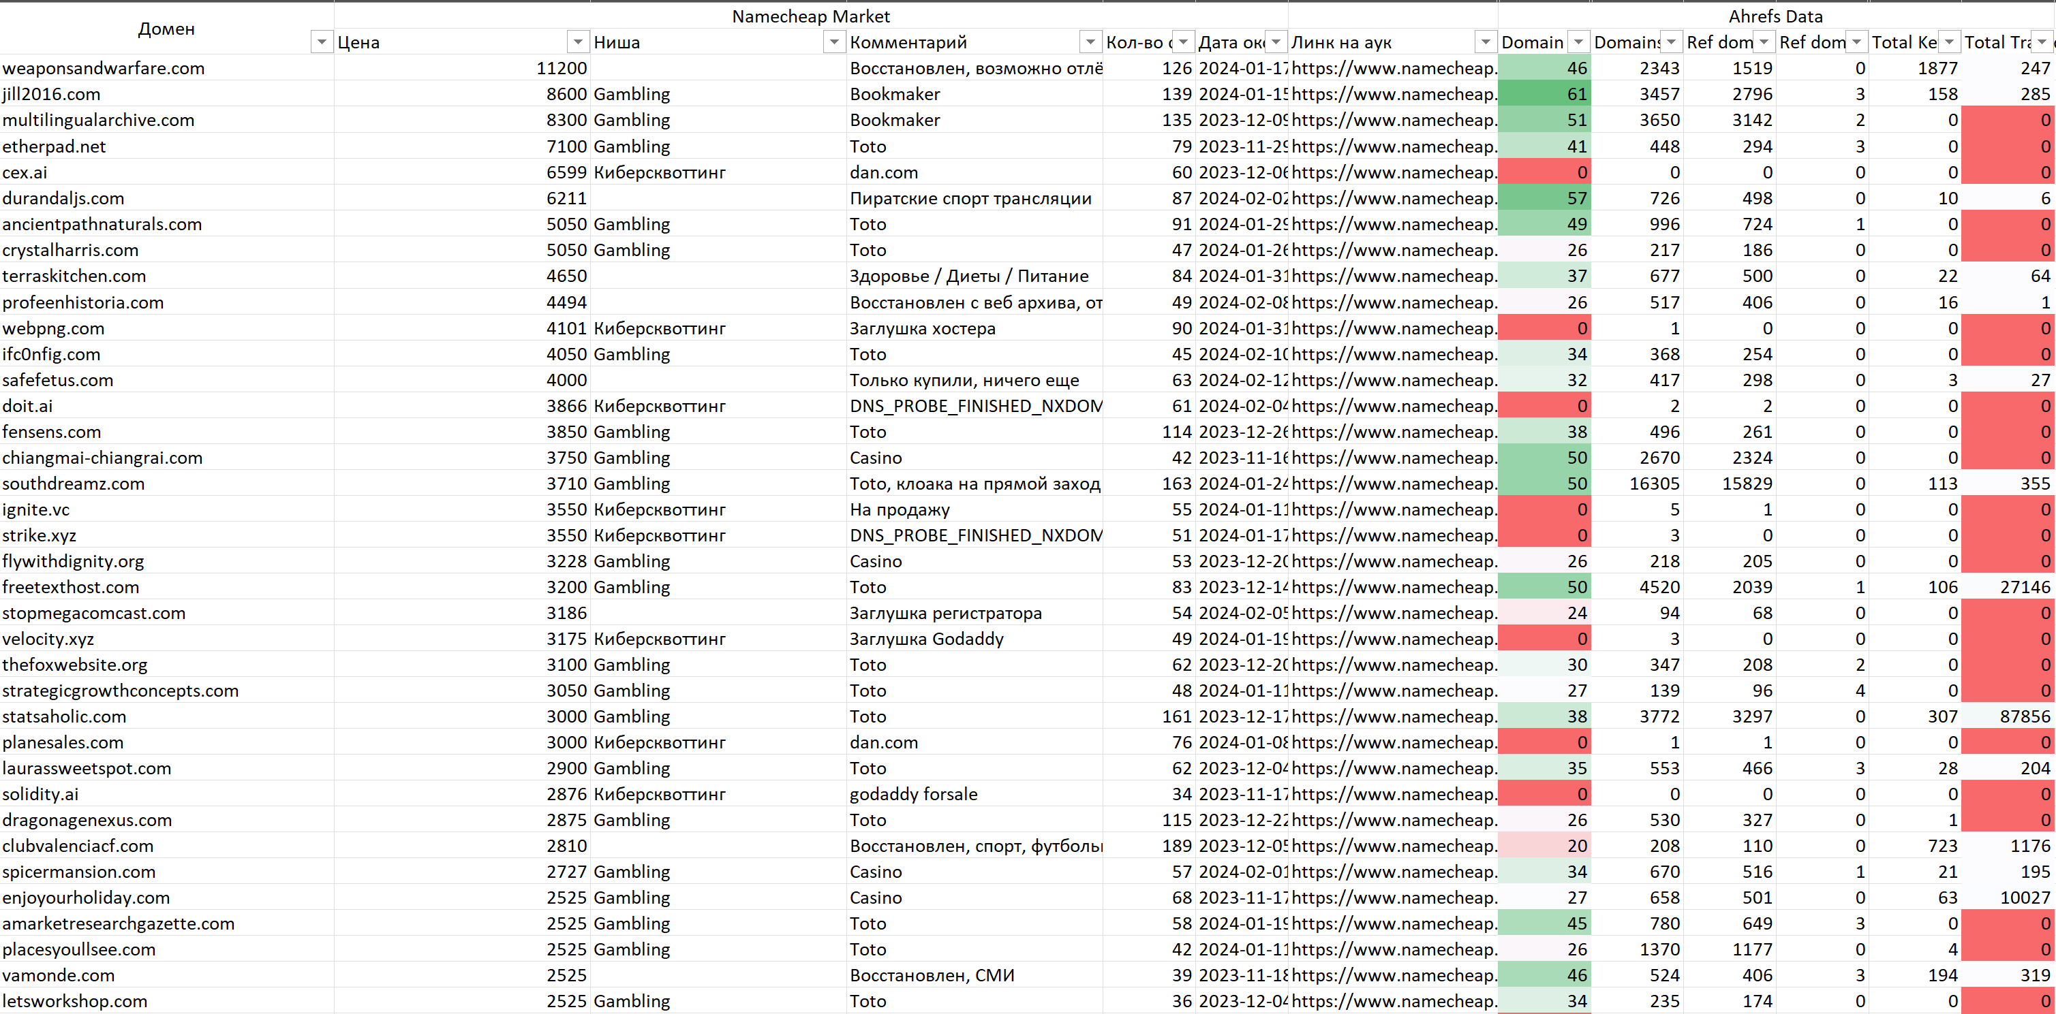Click the namecheap link for statsaholic.com
This screenshot has width=2056, height=1014.
1393,716
